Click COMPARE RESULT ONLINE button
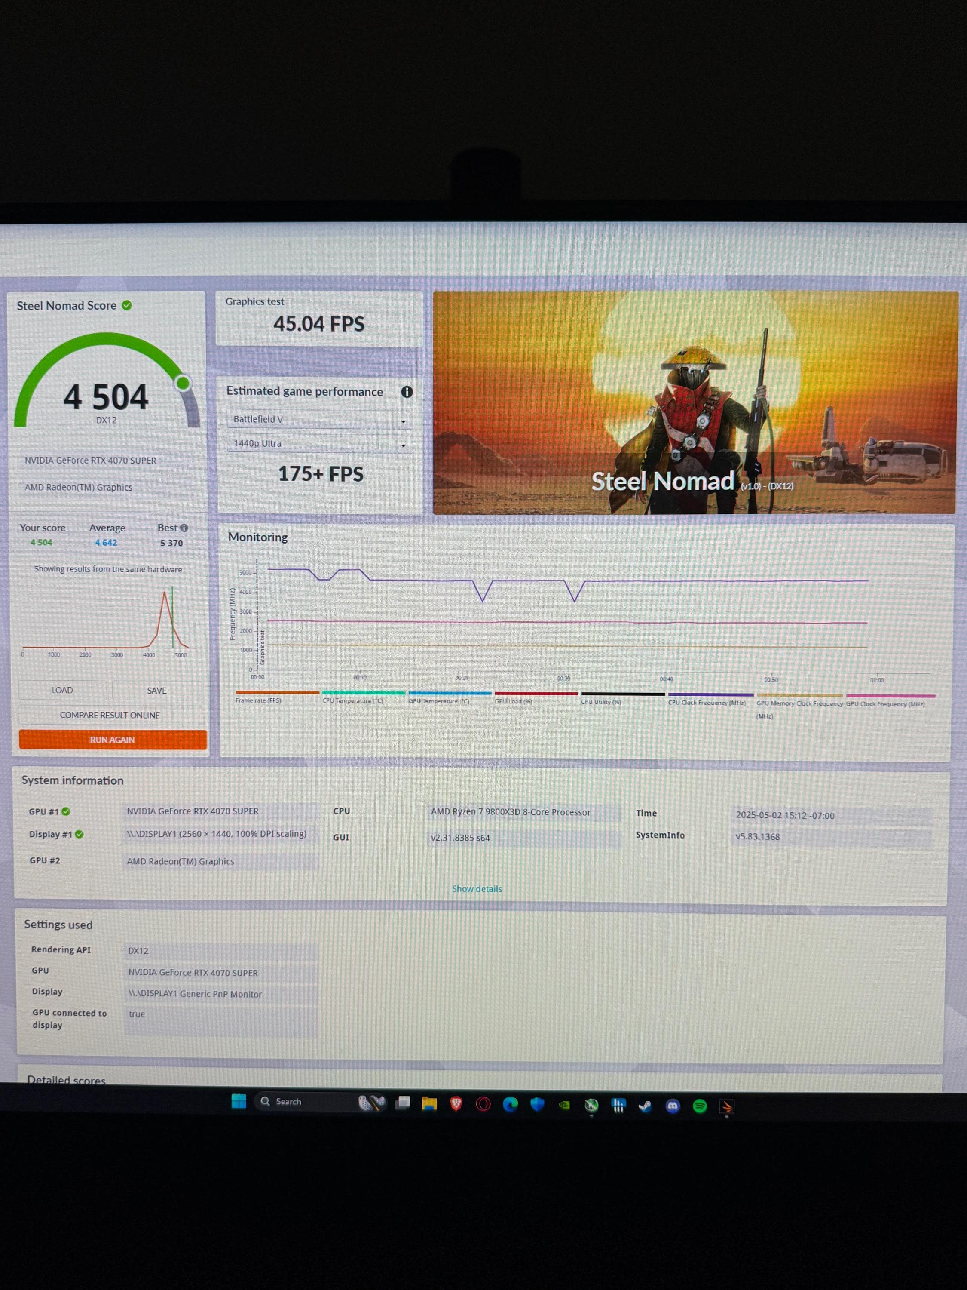This screenshot has width=967, height=1290. click(110, 715)
